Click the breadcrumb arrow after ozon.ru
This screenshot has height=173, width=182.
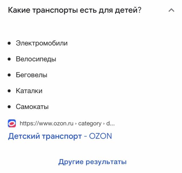pos(76,124)
